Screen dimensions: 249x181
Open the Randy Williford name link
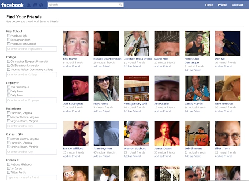pos(73,149)
